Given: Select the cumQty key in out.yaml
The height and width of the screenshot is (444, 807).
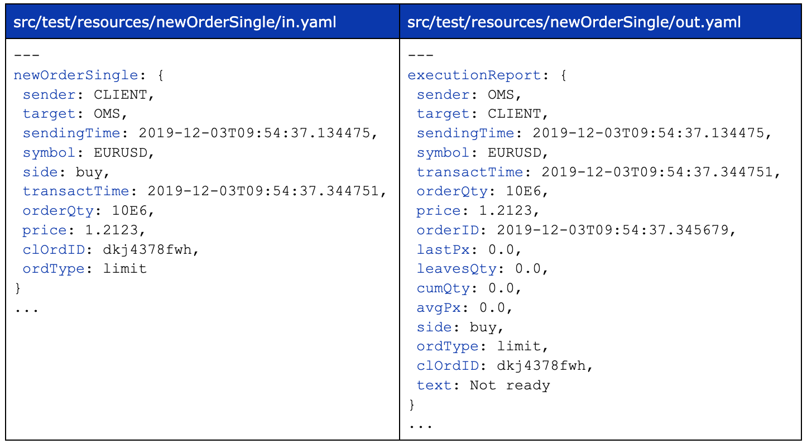Looking at the screenshot, I should (x=443, y=288).
